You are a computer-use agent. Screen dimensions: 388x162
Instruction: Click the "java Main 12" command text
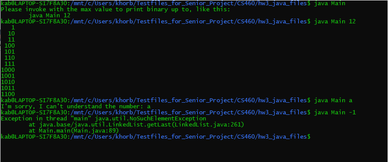(x=334, y=22)
